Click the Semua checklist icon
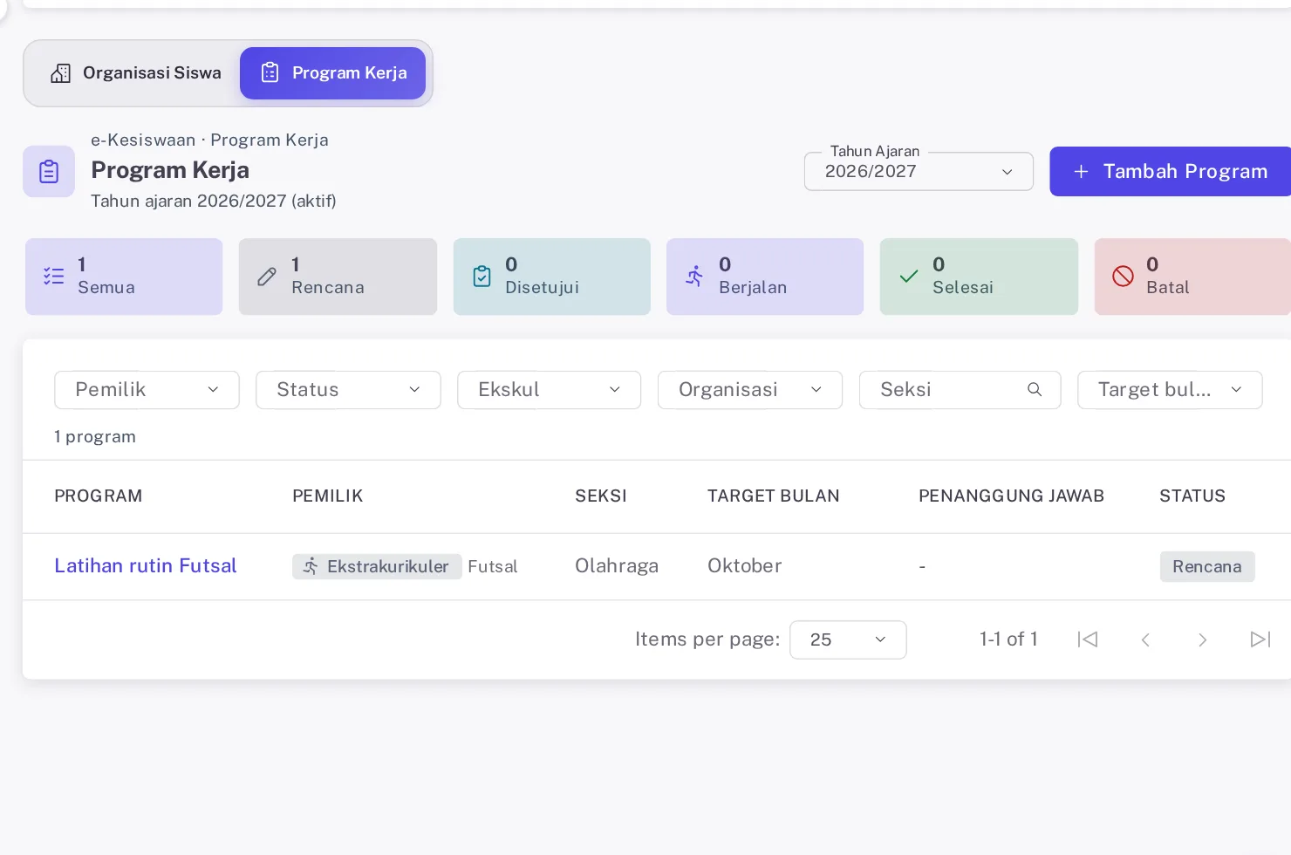Screen dimensions: 1291x855 [54, 277]
